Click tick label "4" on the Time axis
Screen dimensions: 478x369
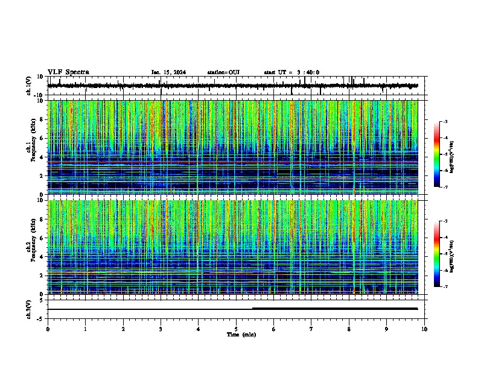(x=198, y=329)
